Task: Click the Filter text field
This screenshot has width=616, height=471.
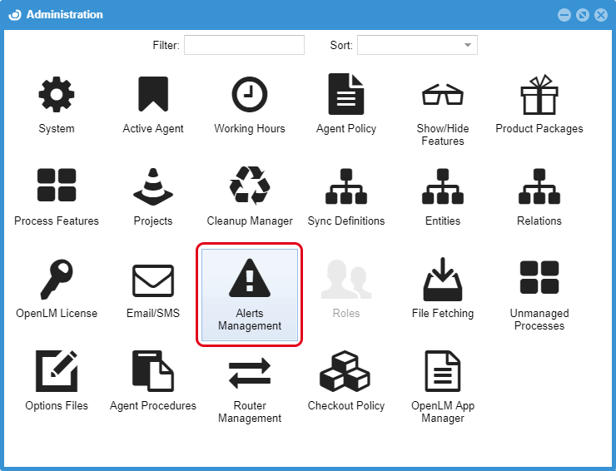Action: point(244,45)
